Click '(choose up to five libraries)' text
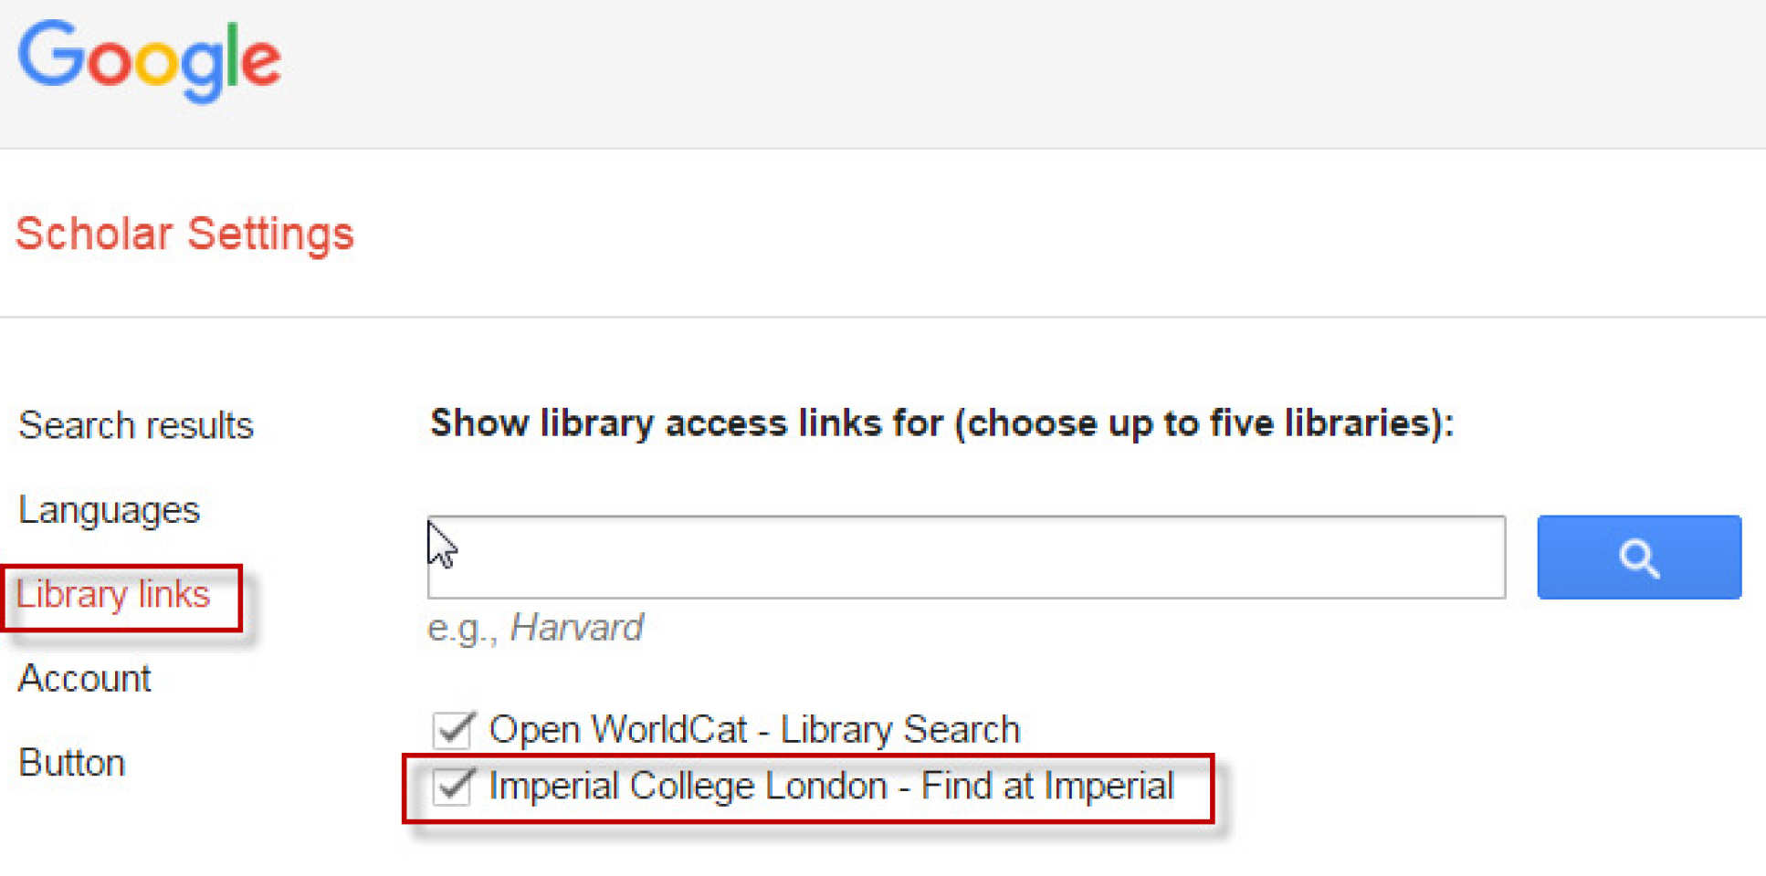Viewport: 1766px width, 876px height. (1204, 423)
